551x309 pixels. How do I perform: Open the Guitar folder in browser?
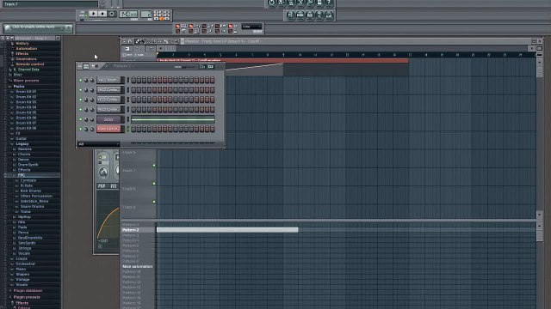(21, 139)
